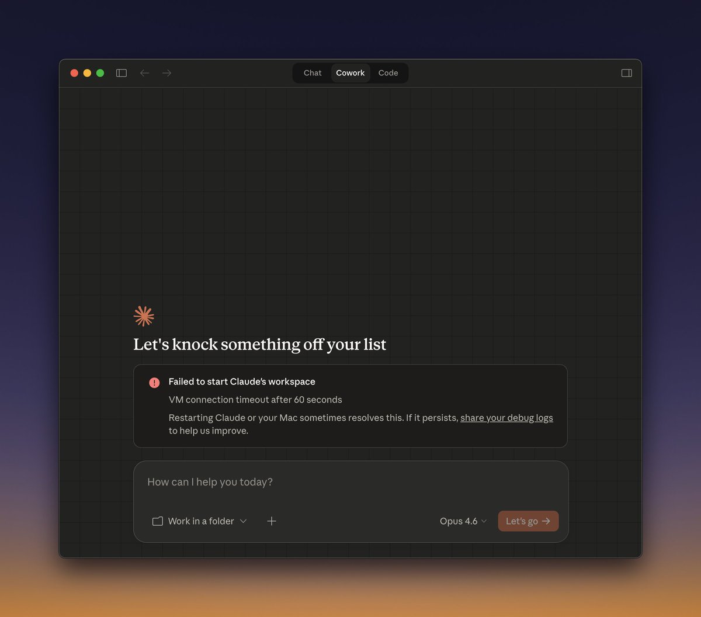Viewport: 701px width, 617px height.
Task: Click the Let's knock something off your list heading
Action: [x=259, y=344]
